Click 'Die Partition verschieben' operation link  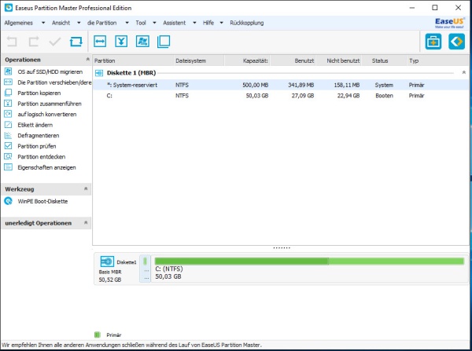[x=54, y=82]
